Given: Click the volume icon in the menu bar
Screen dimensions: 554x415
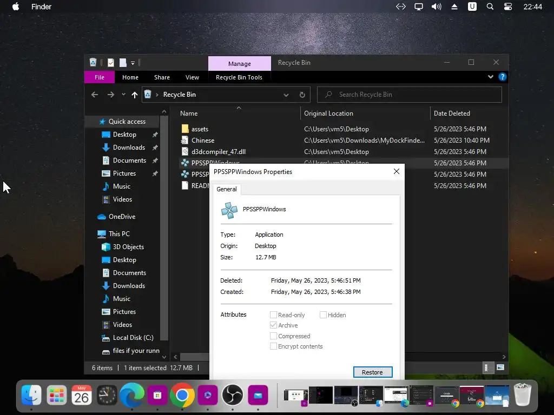Looking at the screenshot, I should (437, 6).
